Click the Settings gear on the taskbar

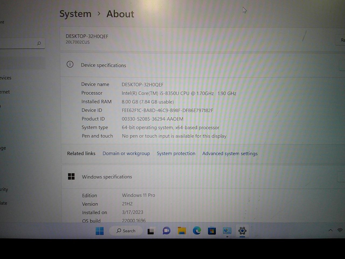[x=242, y=231]
